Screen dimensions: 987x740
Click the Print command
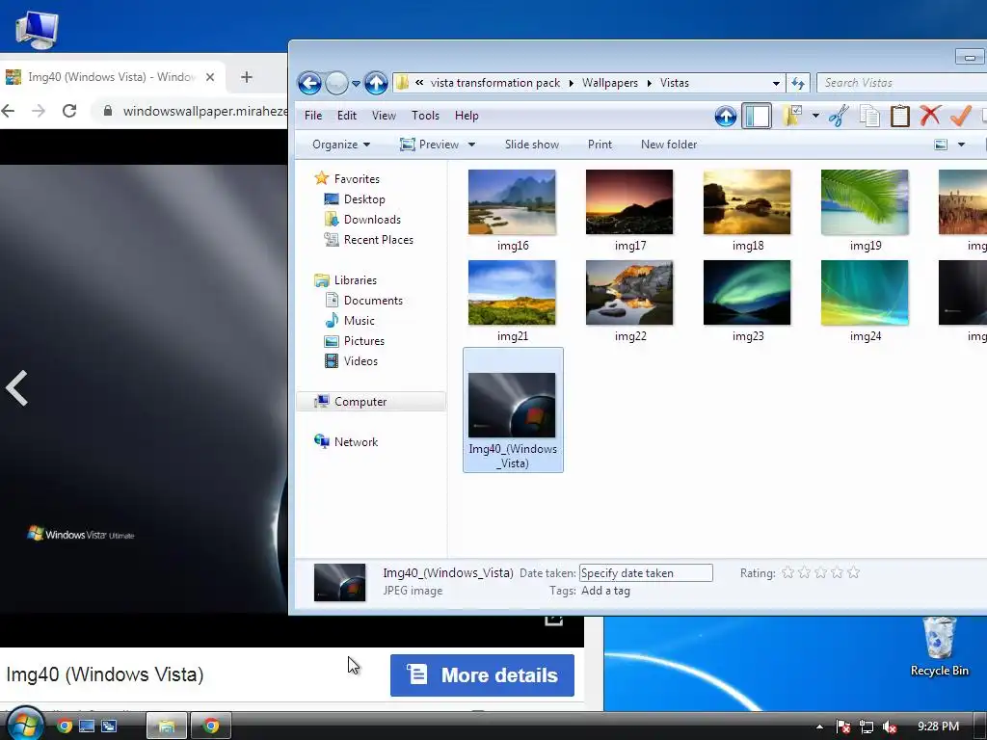[600, 145]
